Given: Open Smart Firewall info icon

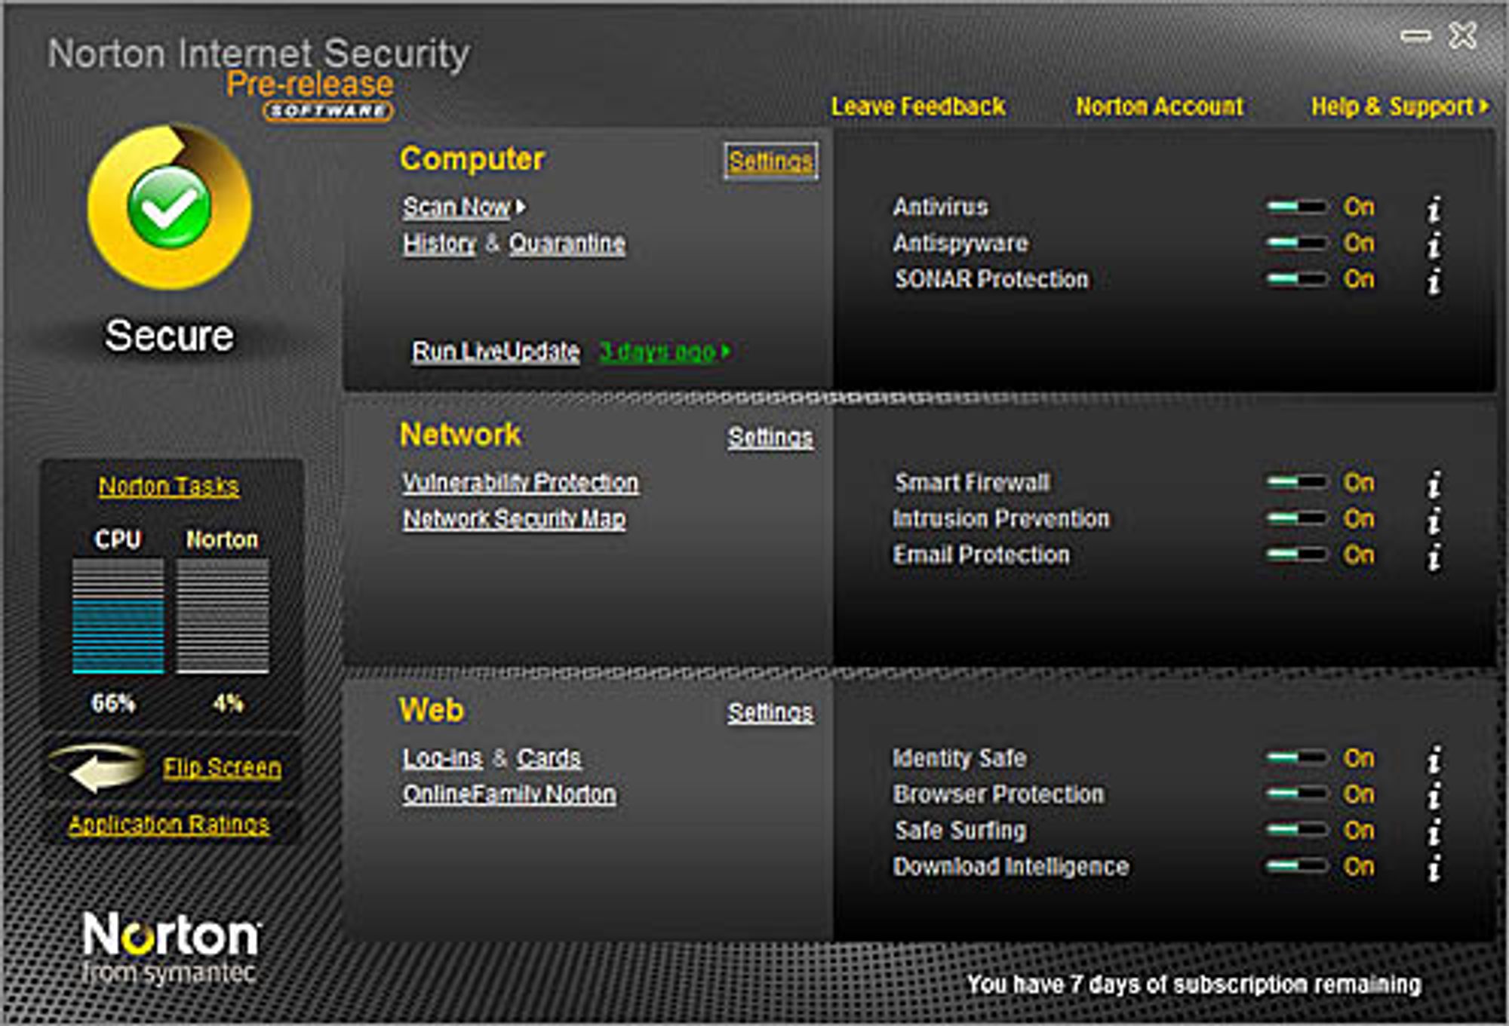Looking at the screenshot, I should coord(1434,484).
